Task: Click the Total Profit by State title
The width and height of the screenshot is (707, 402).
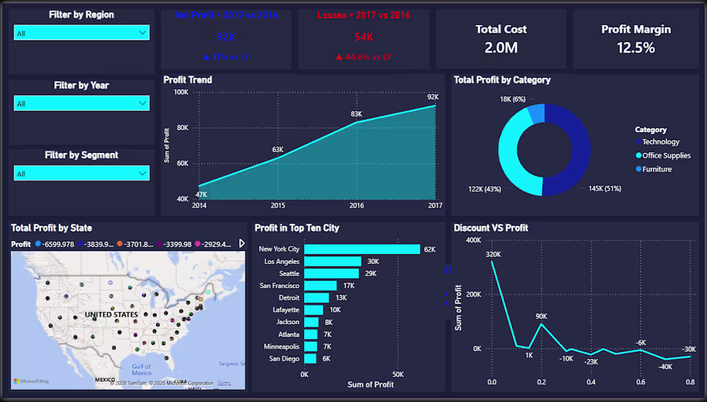Action: tap(51, 228)
